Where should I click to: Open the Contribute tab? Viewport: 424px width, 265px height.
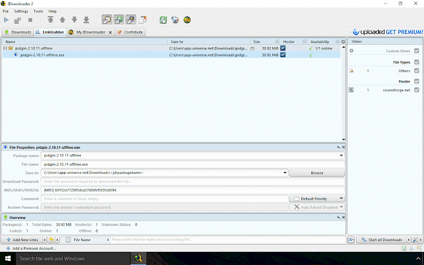130,32
